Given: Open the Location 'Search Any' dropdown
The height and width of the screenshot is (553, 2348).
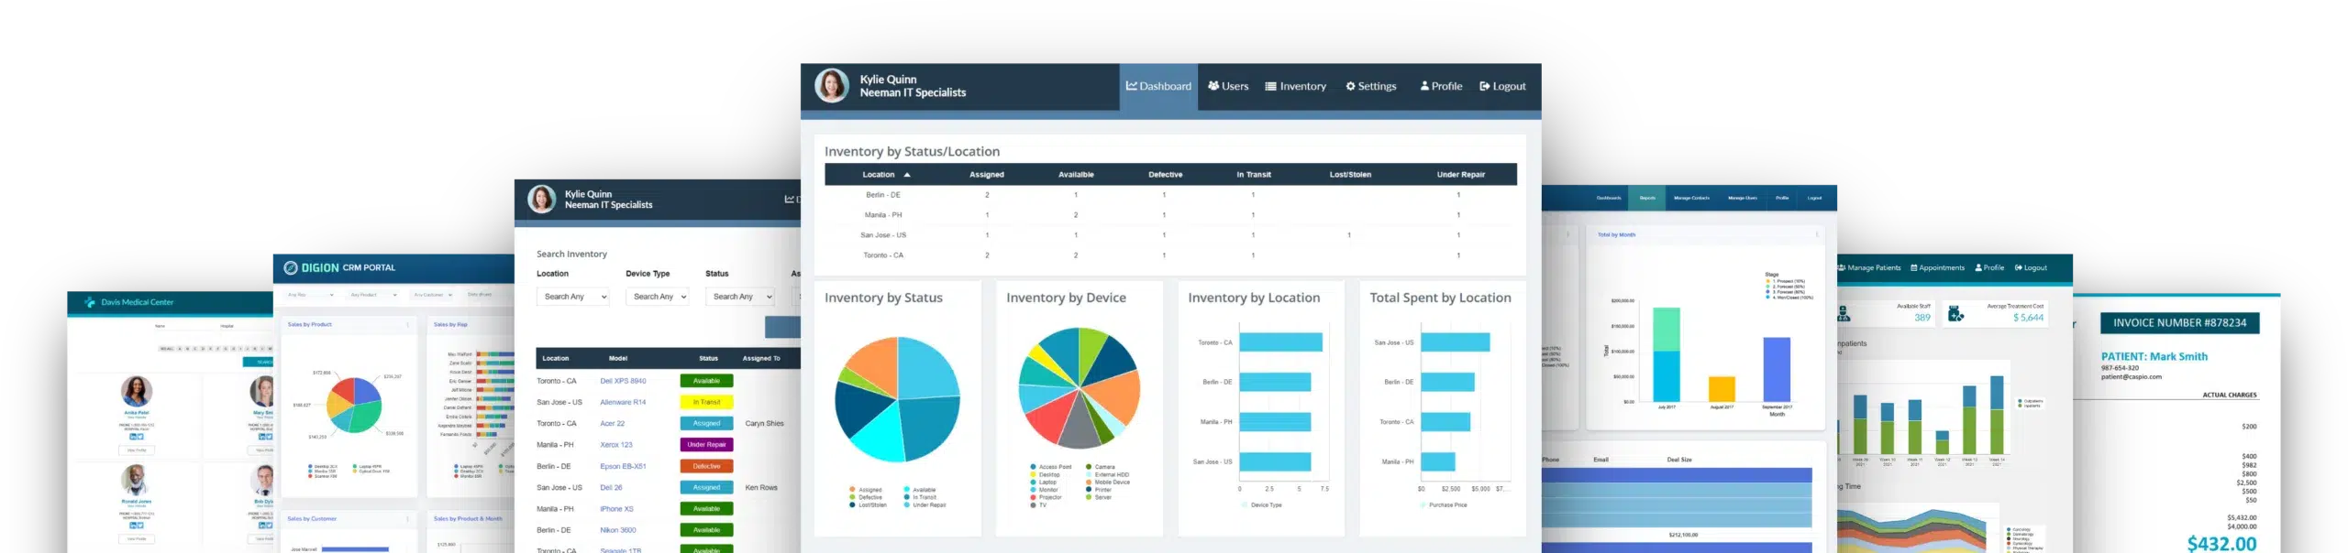Looking at the screenshot, I should 573,297.
